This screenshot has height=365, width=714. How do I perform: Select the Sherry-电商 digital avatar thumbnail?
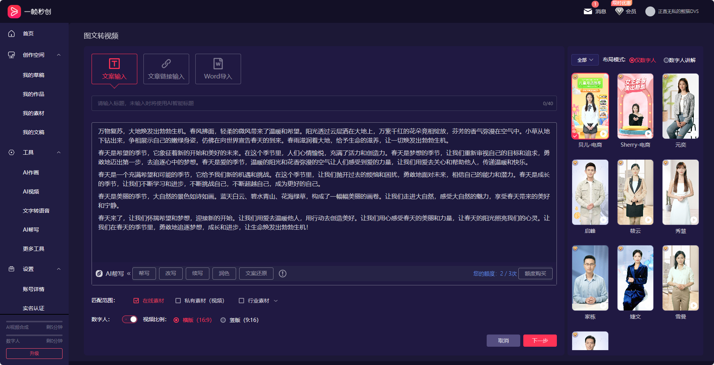[635, 106]
